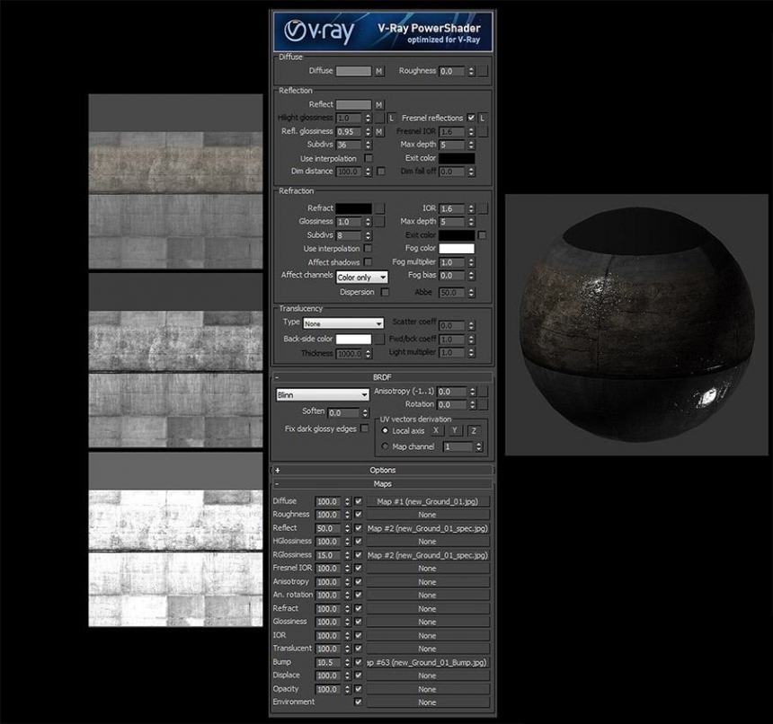This screenshot has height=724, width=773.
Task: Click the Roughness map slot button
Action: pos(484,72)
